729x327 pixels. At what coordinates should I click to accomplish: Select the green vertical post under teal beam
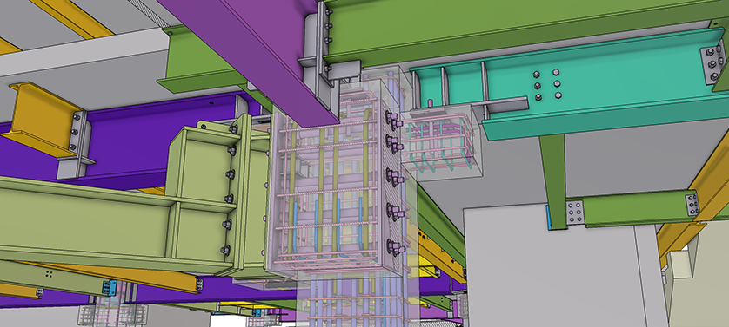[x=554, y=181]
